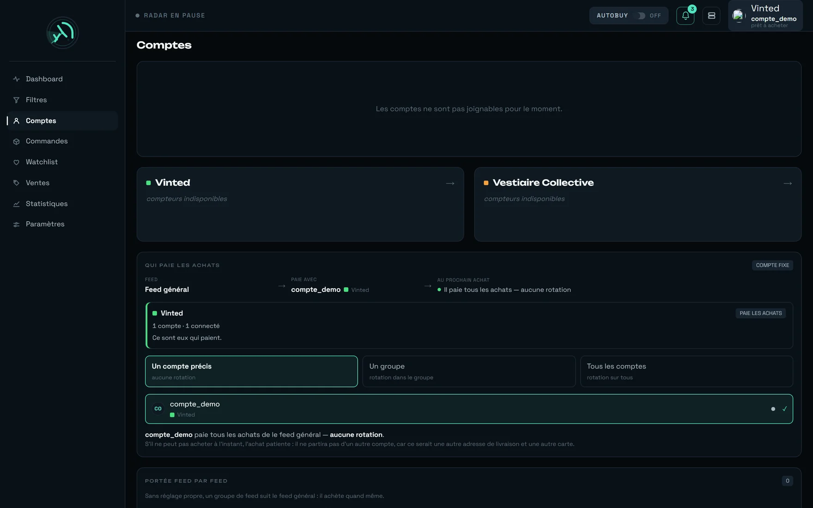Click the Paramètres sliders icon
This screenshot has width=813, height=508.
(16, 224)
